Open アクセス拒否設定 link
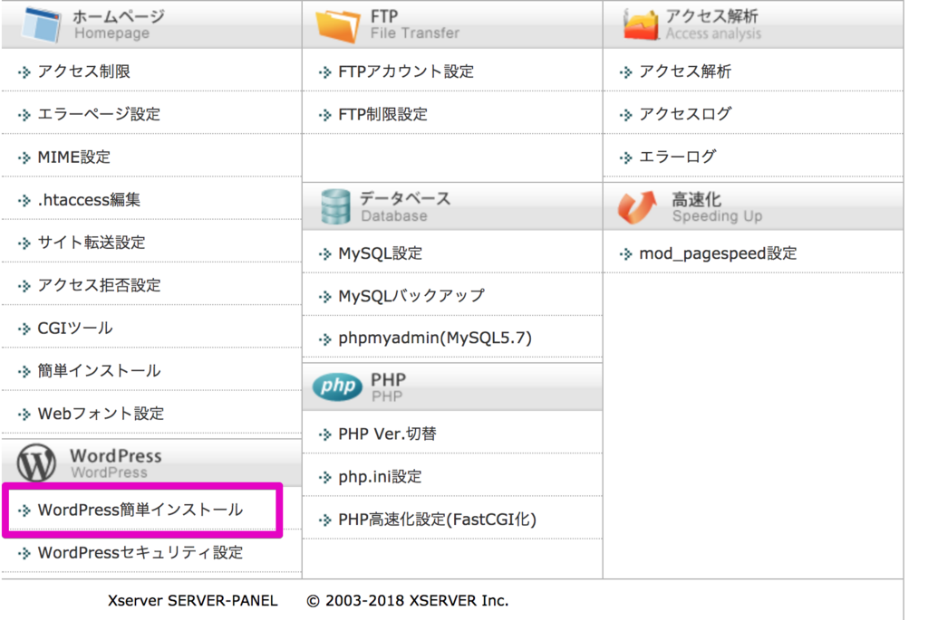Screen dimensions: 928x620 coord(100,285)
